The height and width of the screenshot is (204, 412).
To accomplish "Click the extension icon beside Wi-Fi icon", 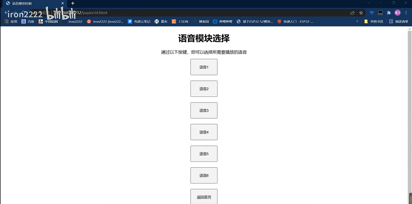I will [x=380, y=13].
